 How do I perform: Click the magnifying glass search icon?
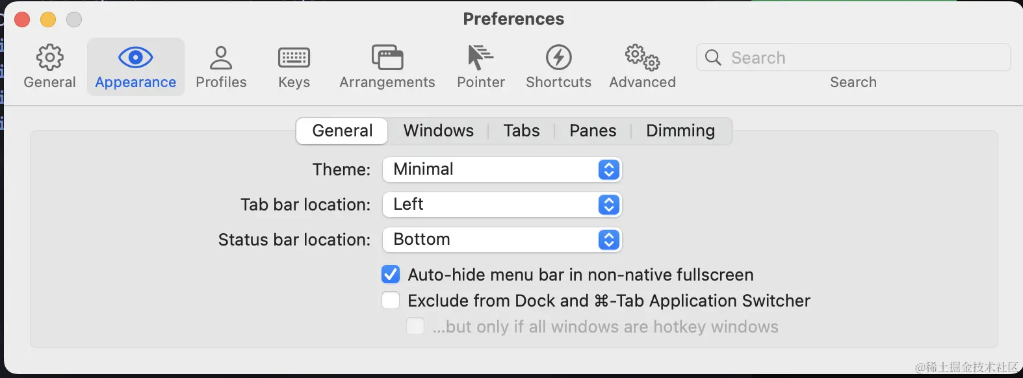(x=713, y=58)
